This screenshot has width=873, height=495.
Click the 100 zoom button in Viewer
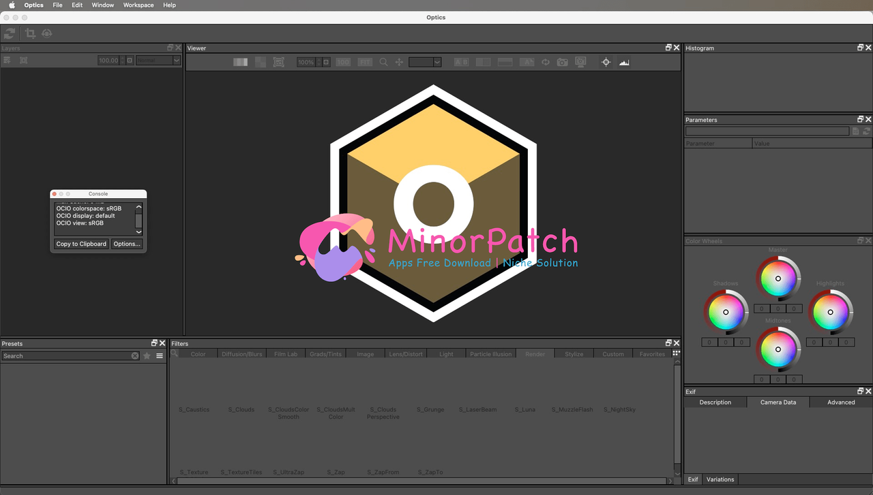click(x=343, y=62)
